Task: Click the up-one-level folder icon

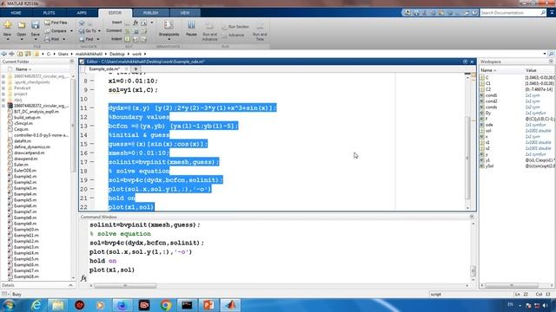Action: click(20, 54)
